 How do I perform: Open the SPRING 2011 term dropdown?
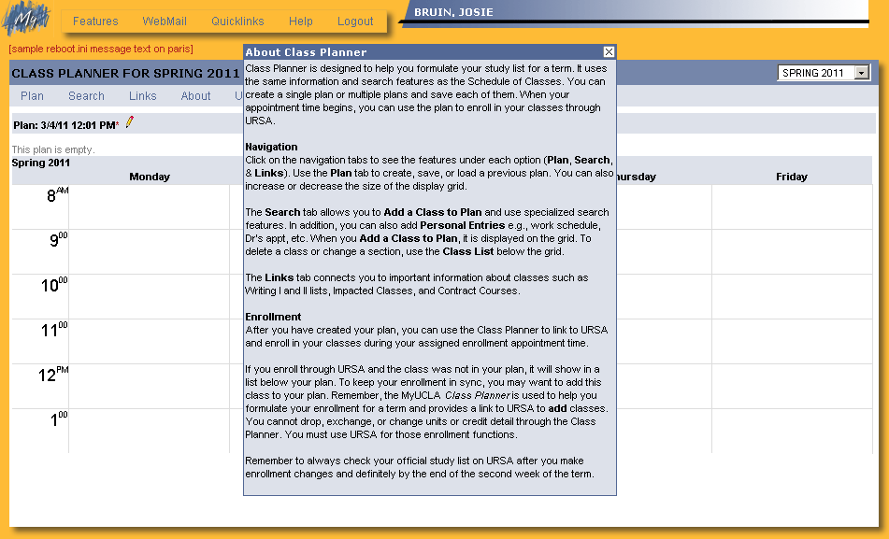(861, 73)
